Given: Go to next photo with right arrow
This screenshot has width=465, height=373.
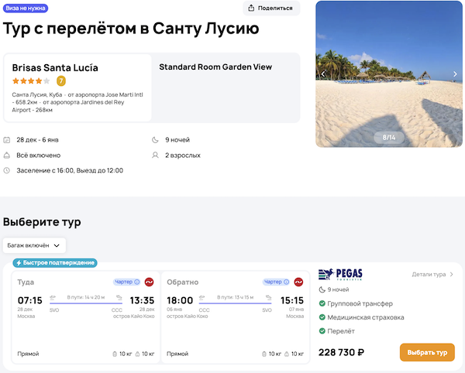Looking at the screenshot, I should point(455,74).
